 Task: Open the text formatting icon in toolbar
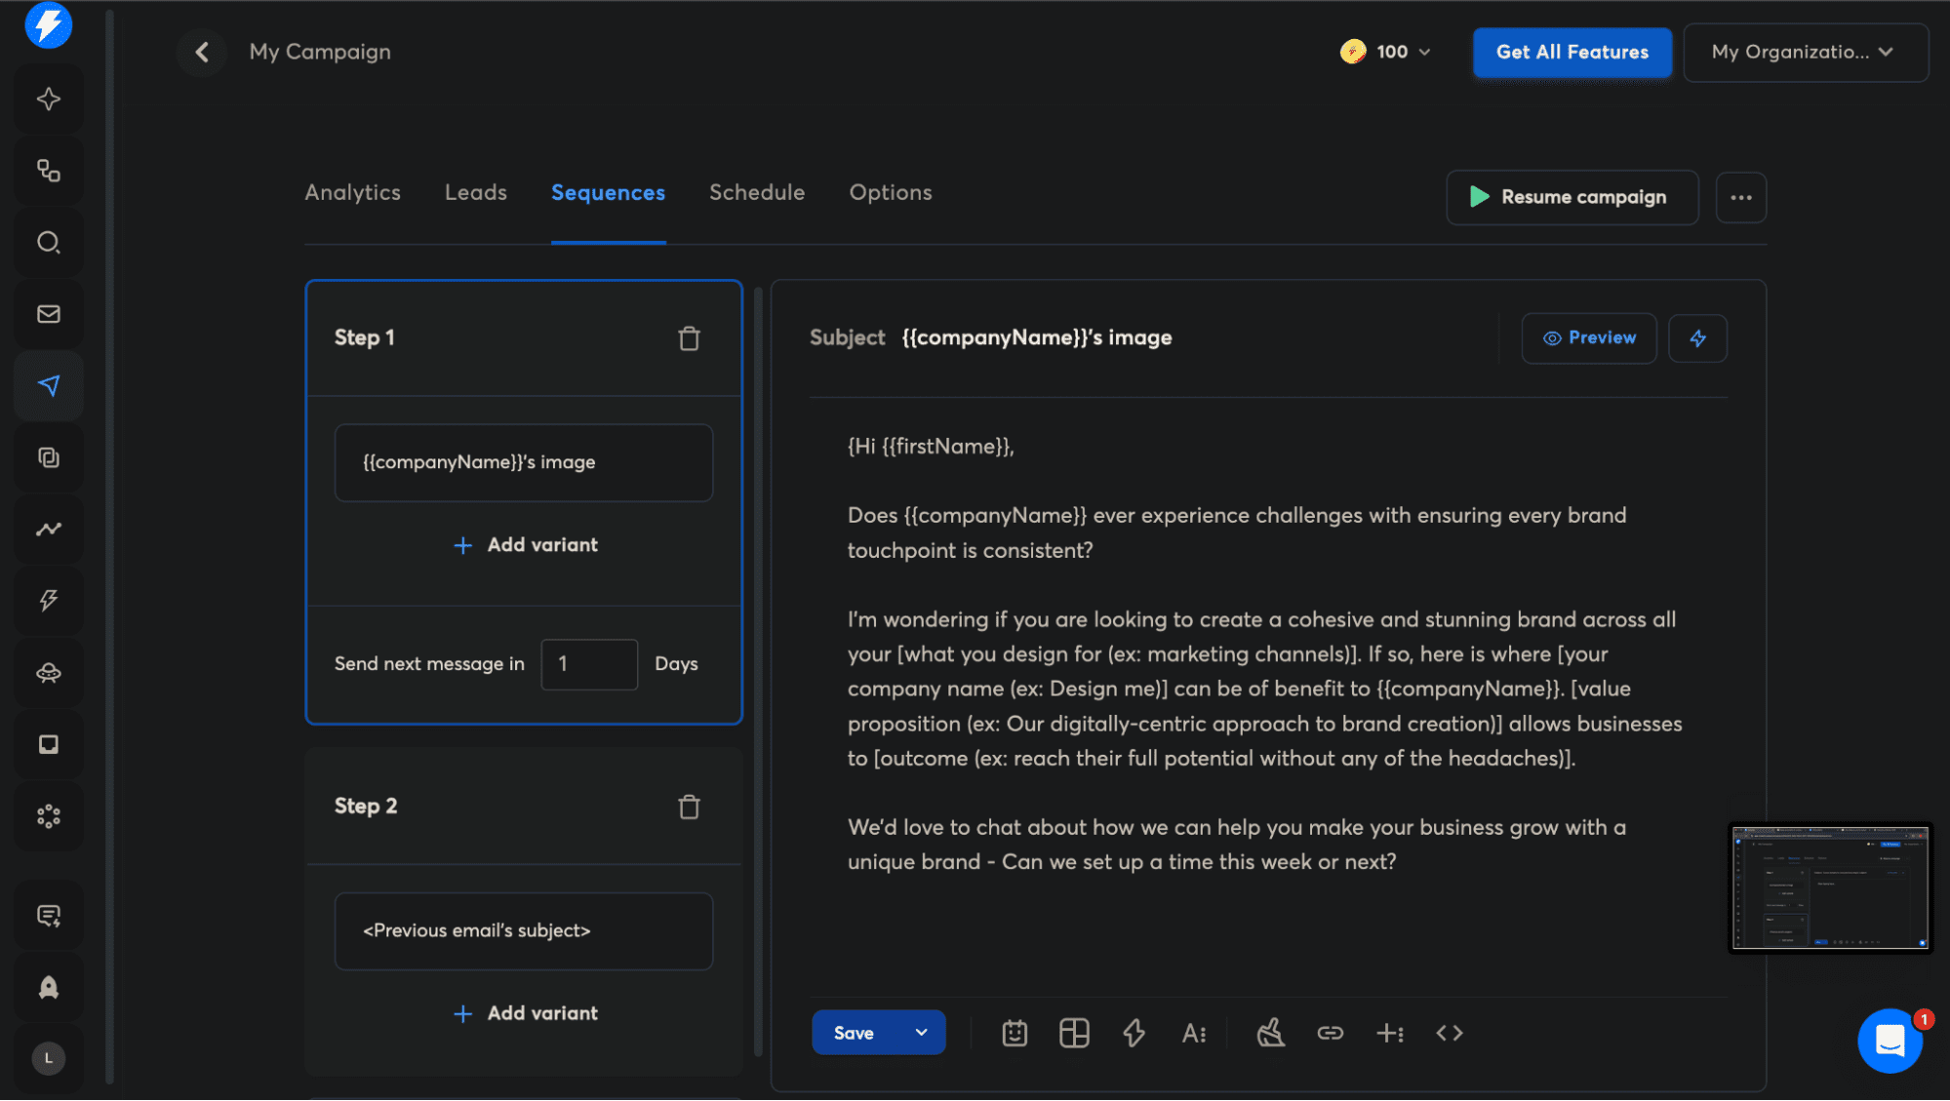click(1194, 1033)
